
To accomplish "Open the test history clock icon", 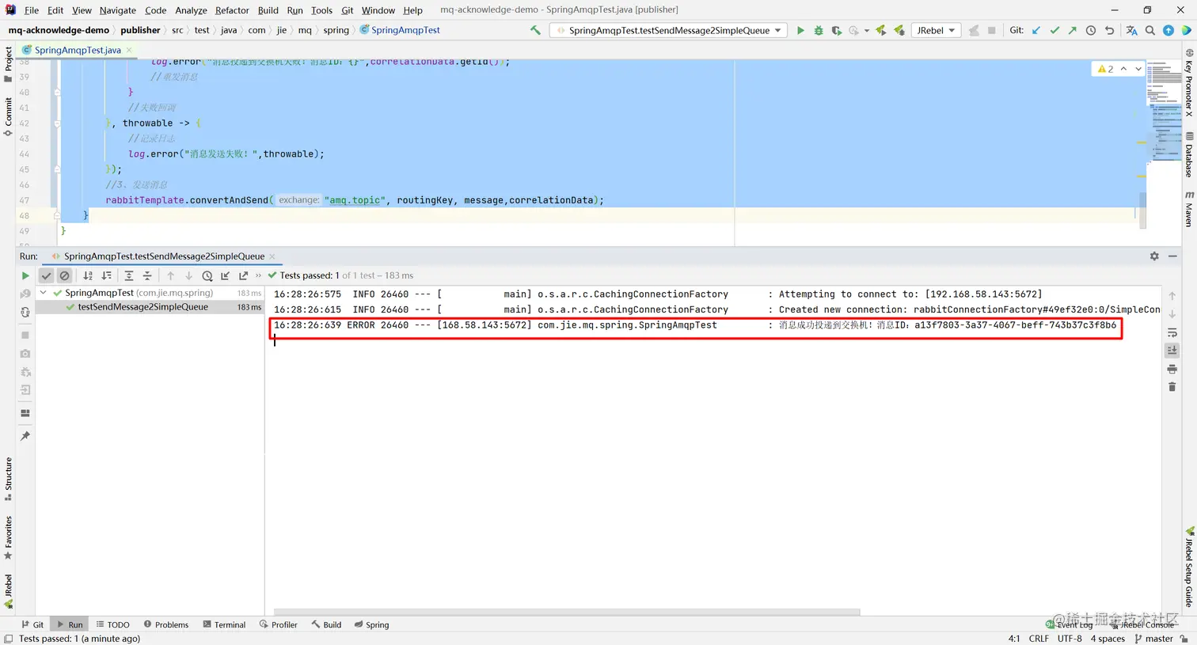I will click(x=207, y=275).
